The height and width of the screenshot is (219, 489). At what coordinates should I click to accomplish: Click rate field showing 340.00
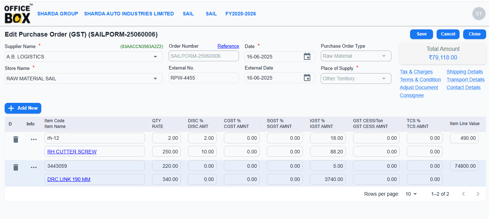tap(166, 179)
